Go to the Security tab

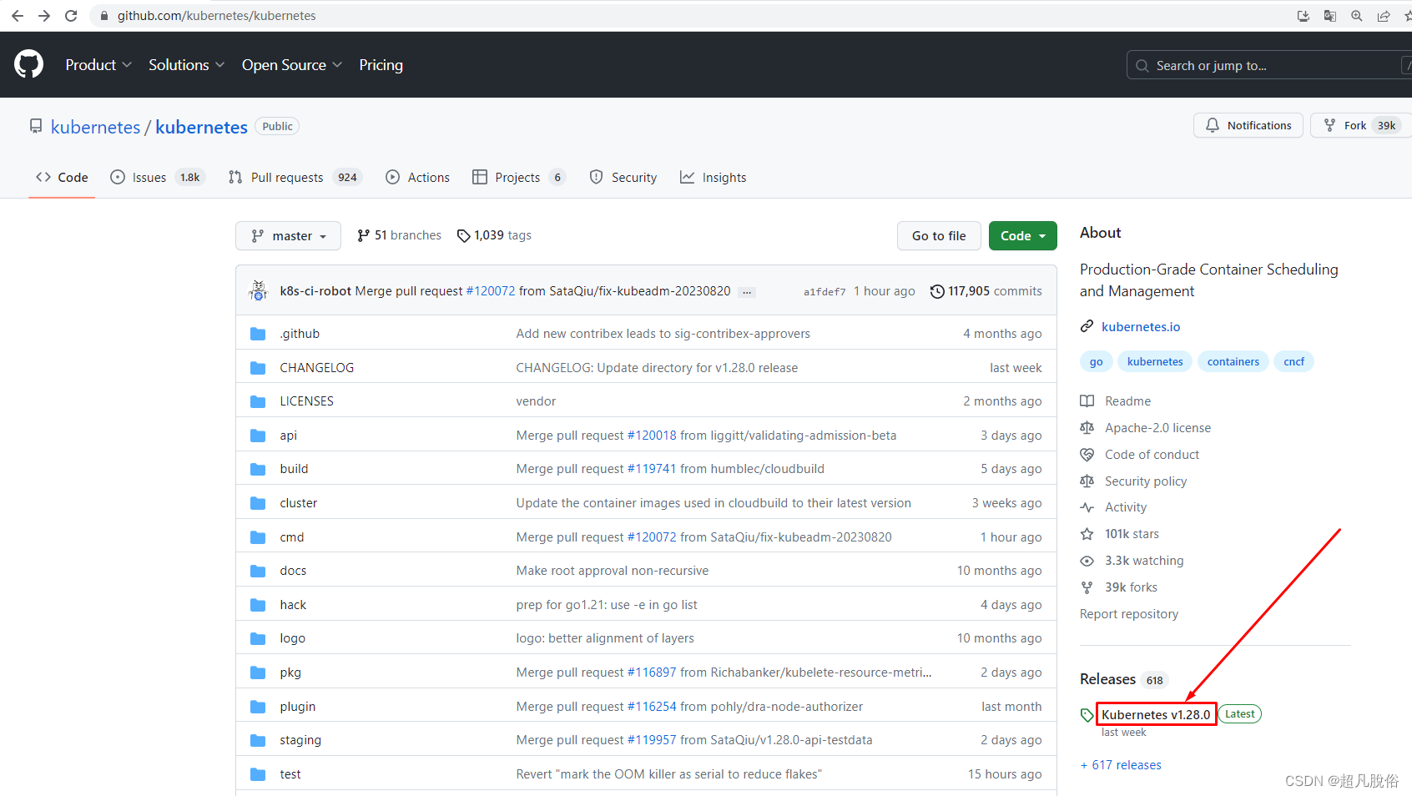pos(623,177)
